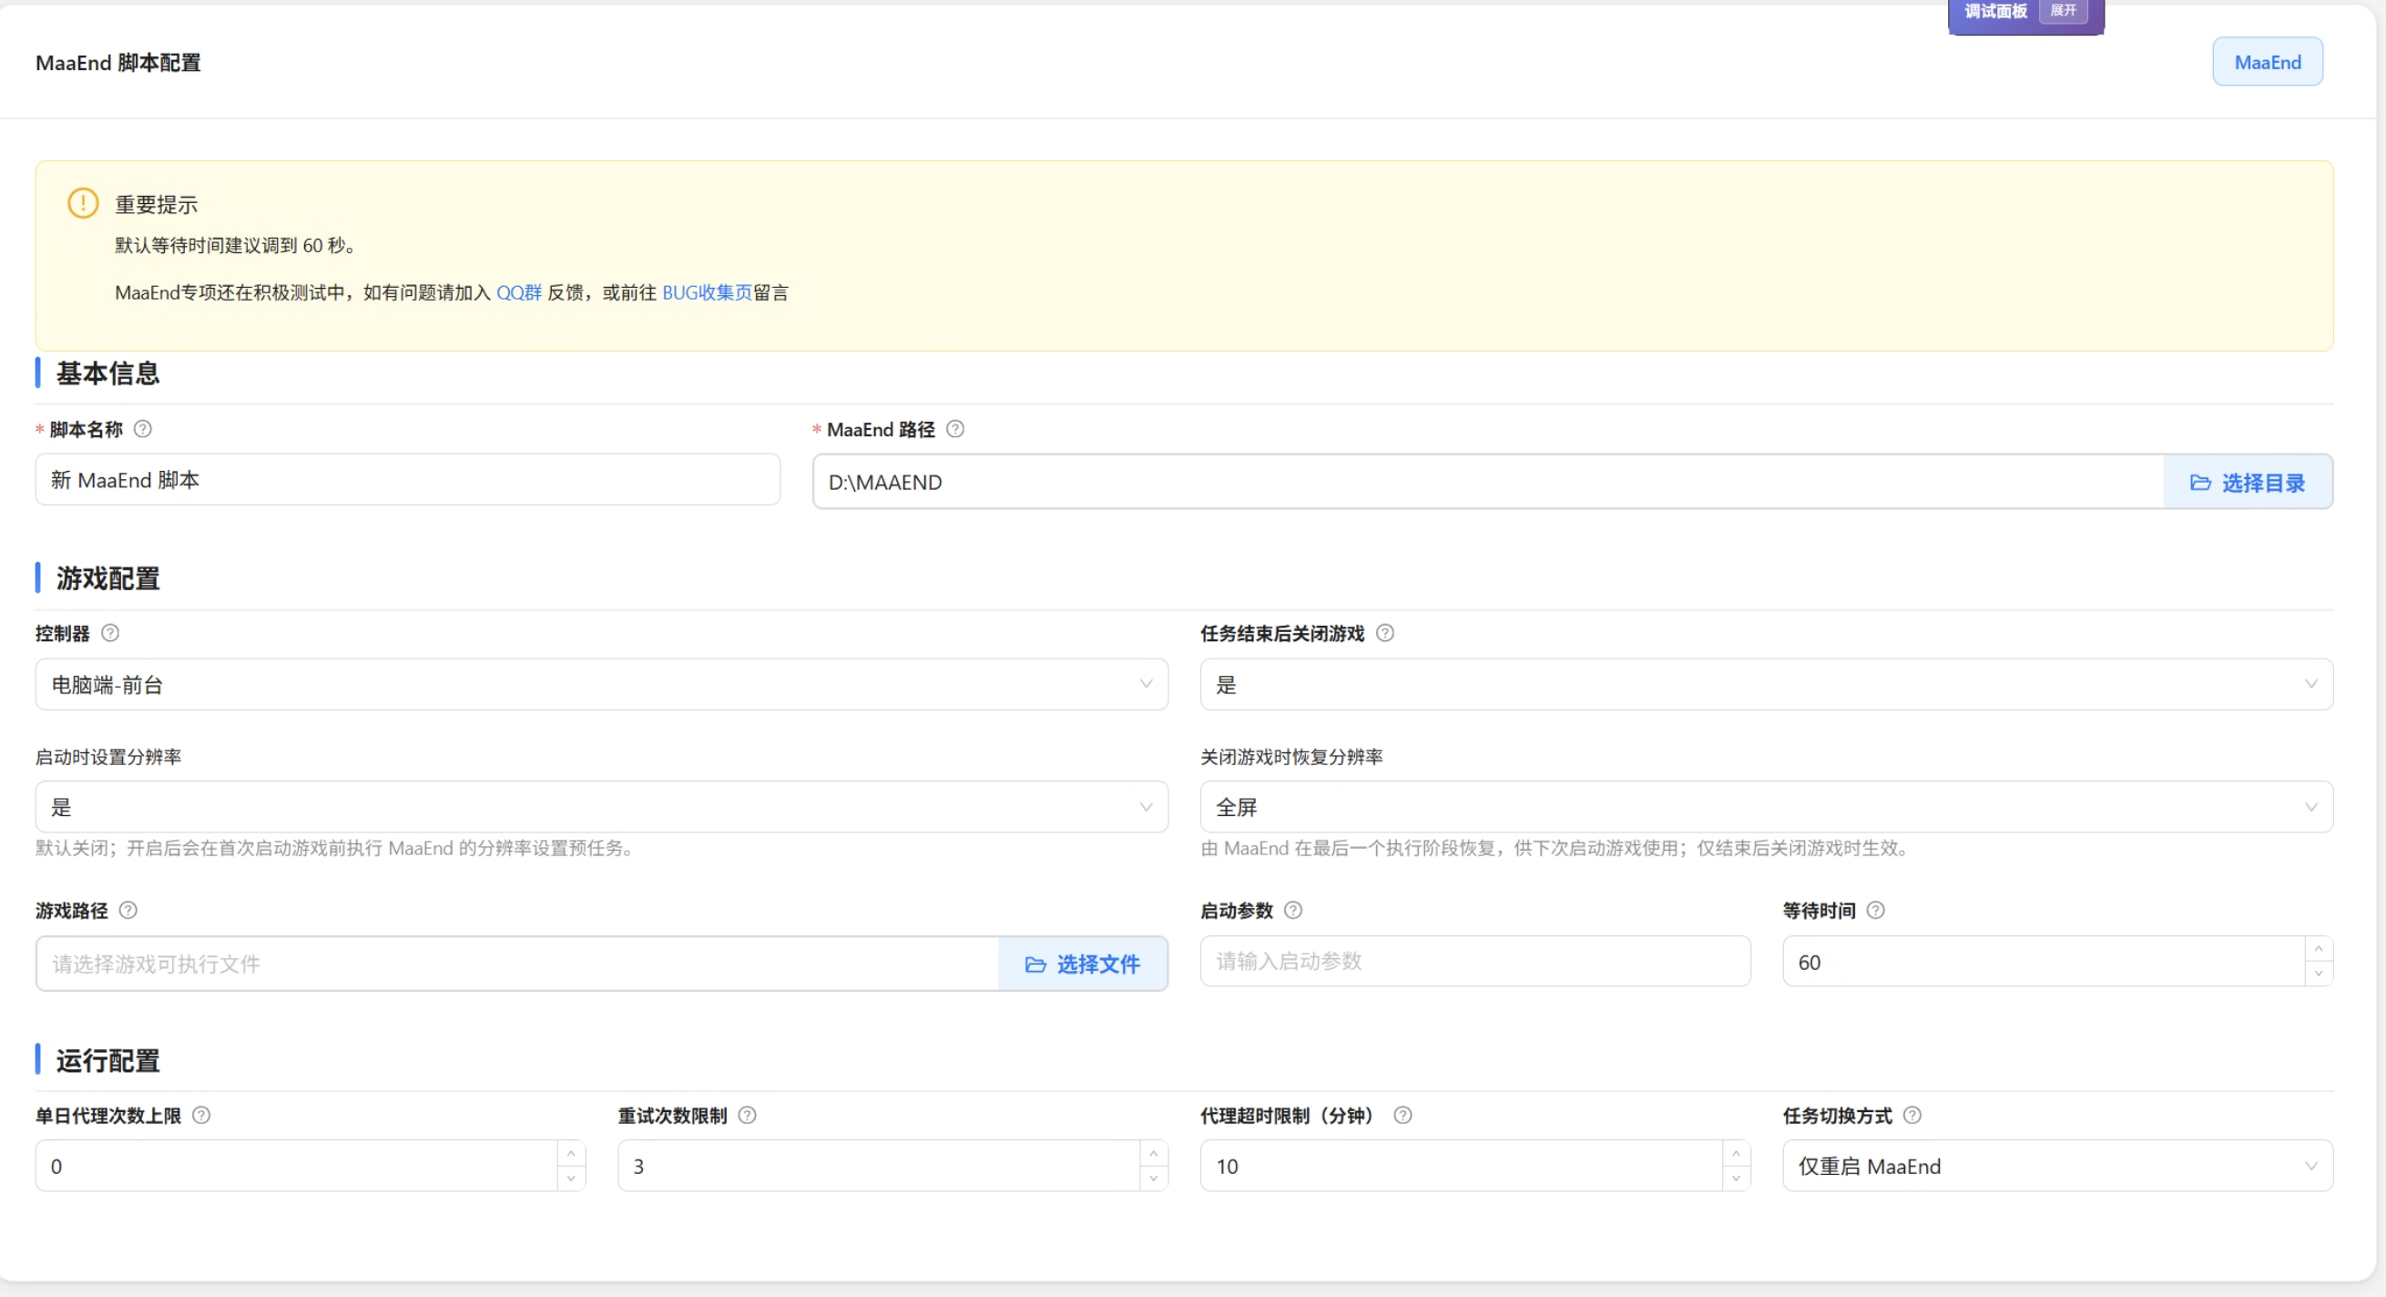Click the 游戏路径 input field
This screenshot has height=1297, width=2386.
coord(518,965)
